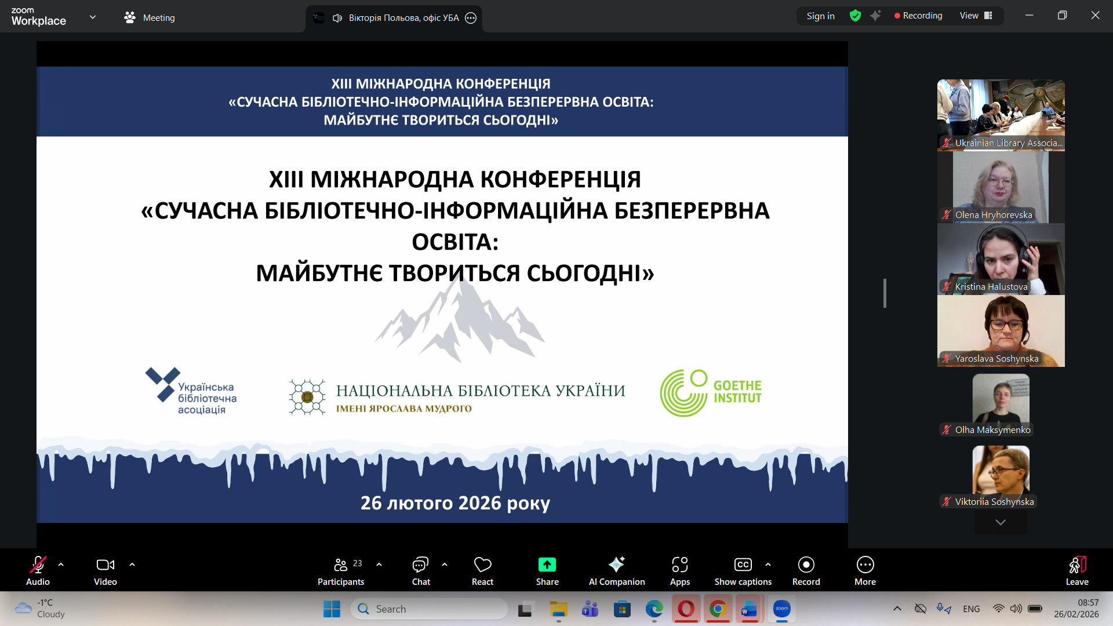Screen dimensions: 1113x626
Task: Toggle Show captions button
Action: (743, 571)
